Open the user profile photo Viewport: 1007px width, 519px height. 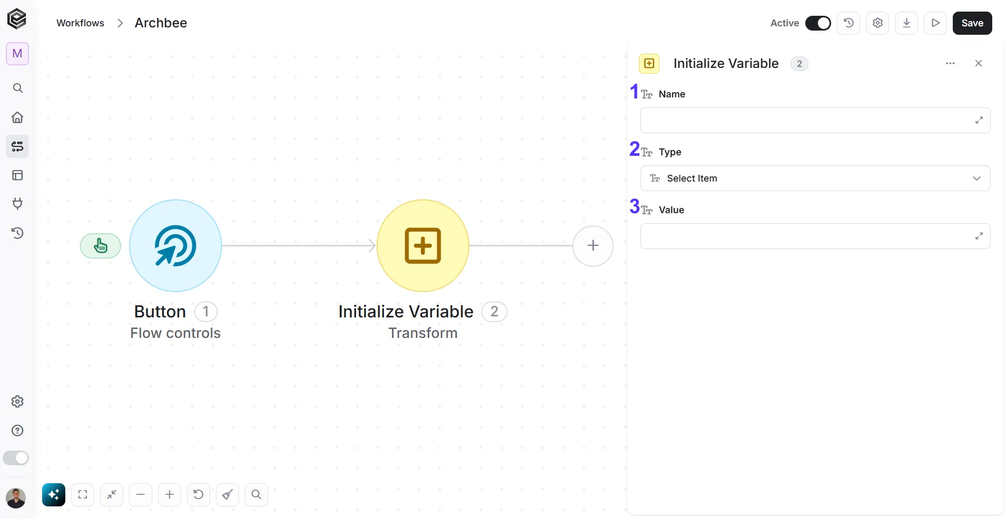(x=16, y=497)
